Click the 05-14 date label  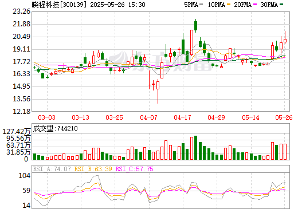click(250, 117)
